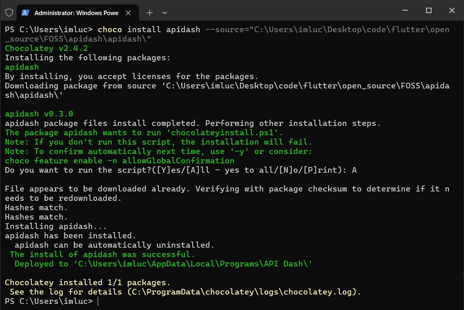The width and height of the screenshot is (464, 310).
Task: Maximize the terminal window
Action: [x=429, y=10]
